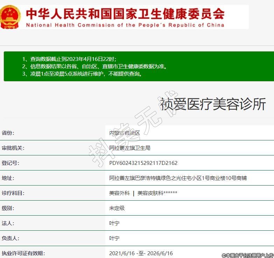
Task: Click the second notice about 卫生健康委 data
Action: click(94, 66)
